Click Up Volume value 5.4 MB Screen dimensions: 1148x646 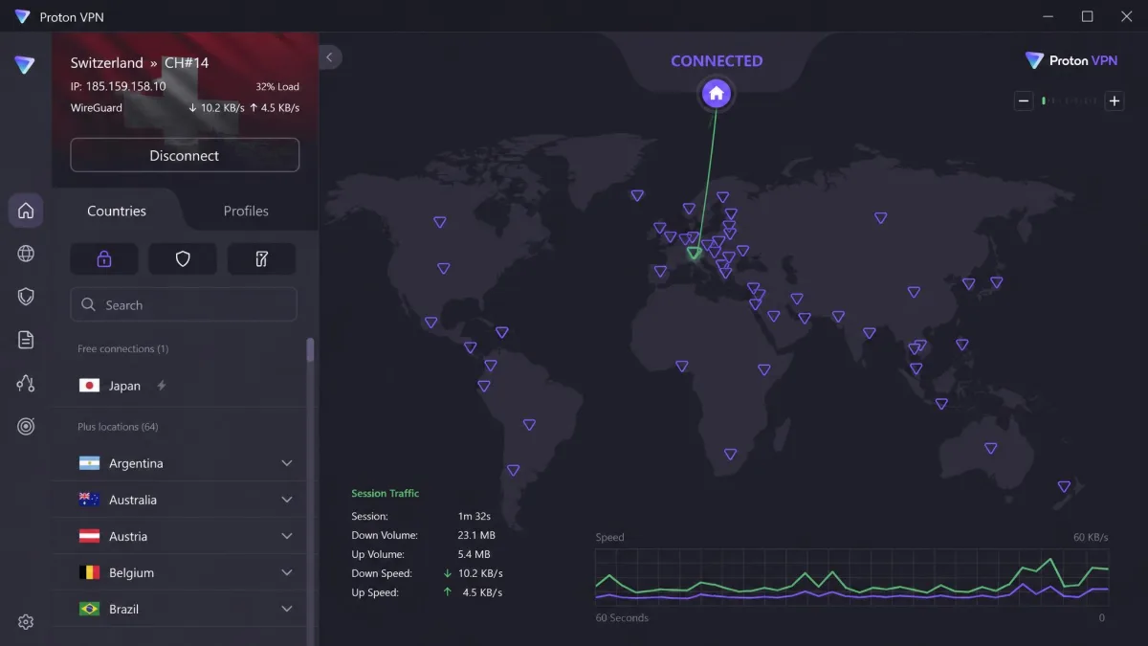coord(474,554)
